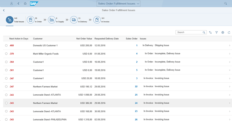
Task: Select radio for sales order 24 row
Action: click(x=6, y=103)
